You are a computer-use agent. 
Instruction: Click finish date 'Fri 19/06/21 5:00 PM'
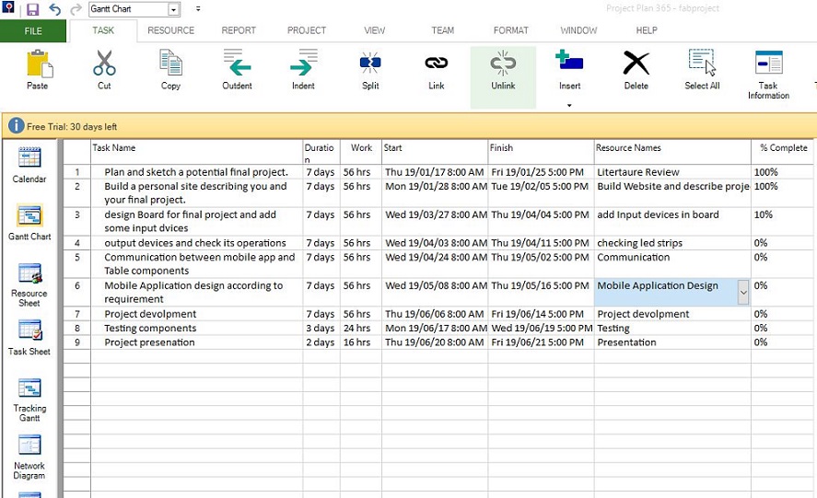coord(541,342)
